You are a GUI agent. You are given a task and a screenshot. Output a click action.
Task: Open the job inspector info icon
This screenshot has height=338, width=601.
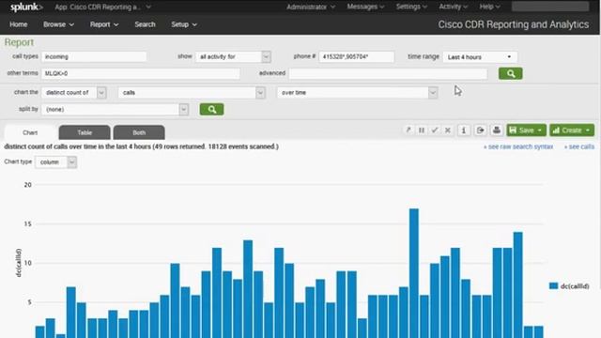464,131
